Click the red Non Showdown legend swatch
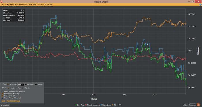This screenshot has width=202, height=107. 86,105
